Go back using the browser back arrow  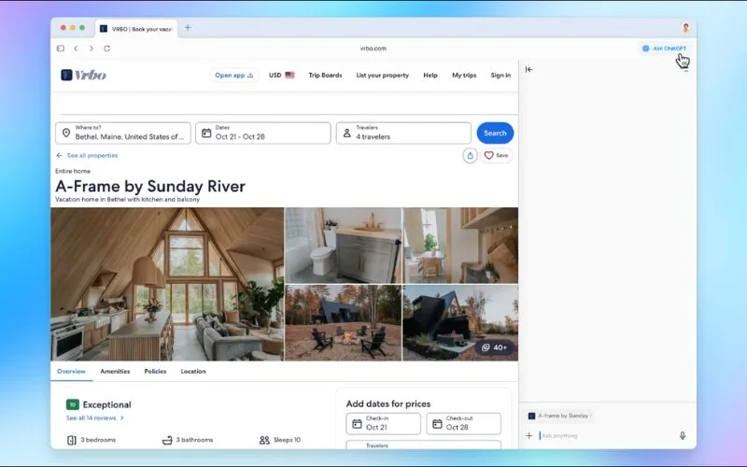(x=77, y=48)
